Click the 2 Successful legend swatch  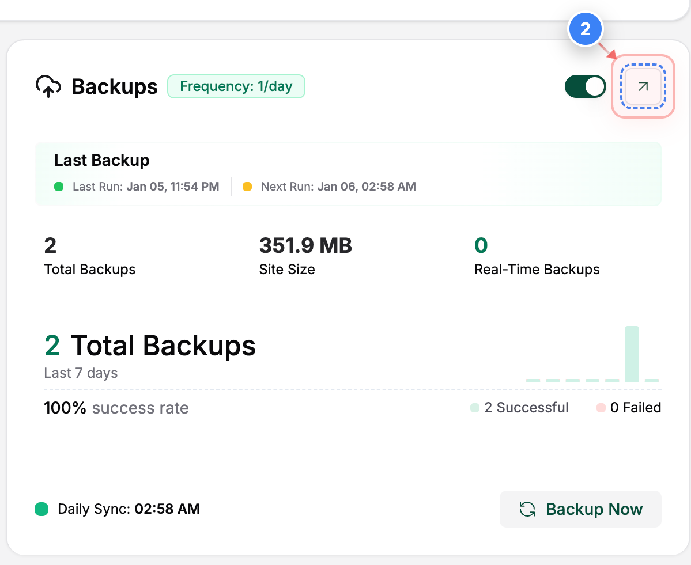coord(475,408)
